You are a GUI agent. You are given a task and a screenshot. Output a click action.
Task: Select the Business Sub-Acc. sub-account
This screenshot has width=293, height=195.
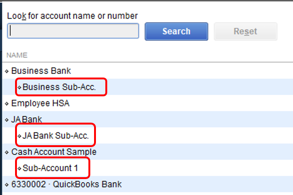(59, 87)
